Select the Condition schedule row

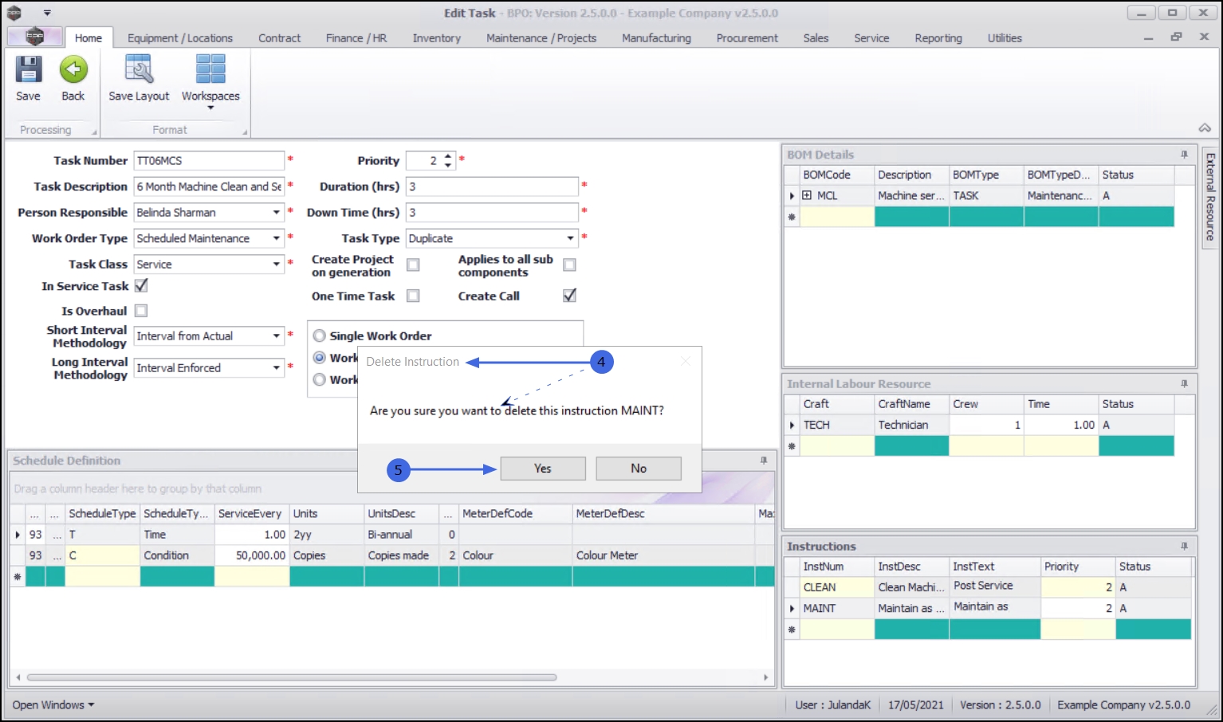(392, 555)
